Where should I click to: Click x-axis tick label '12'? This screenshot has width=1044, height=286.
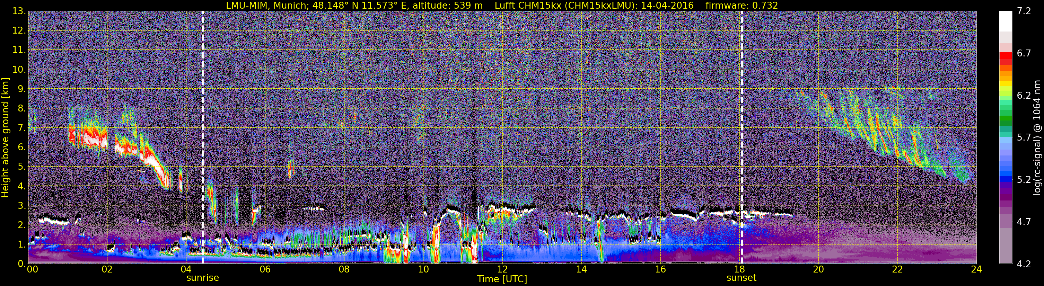pyautogui.click(x=502, y=269)
